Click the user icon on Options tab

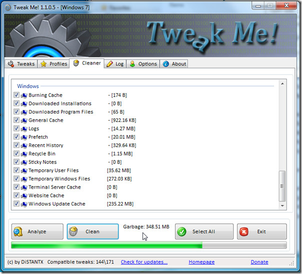click(132, 63)
